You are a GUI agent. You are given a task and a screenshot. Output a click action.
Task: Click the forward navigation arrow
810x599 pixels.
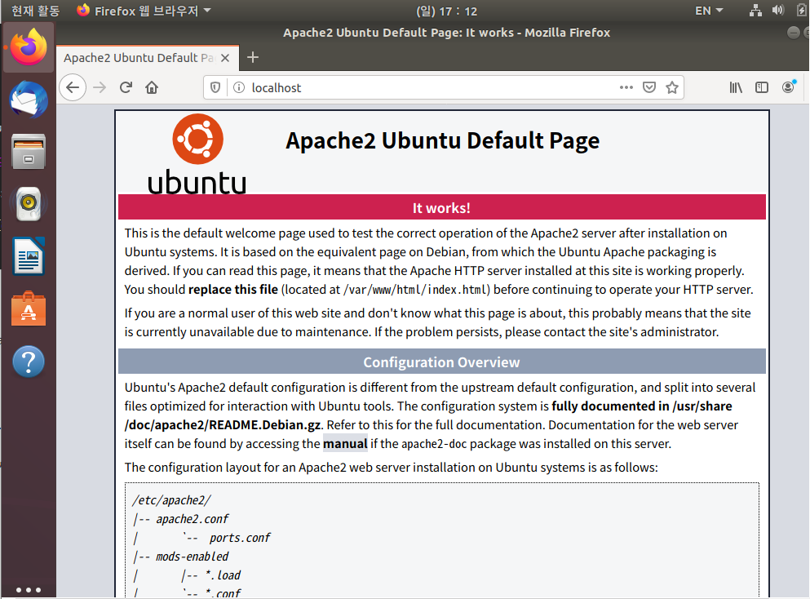[x=100, y=87]
